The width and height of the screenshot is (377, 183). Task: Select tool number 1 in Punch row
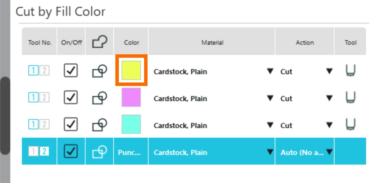[33, 152]
